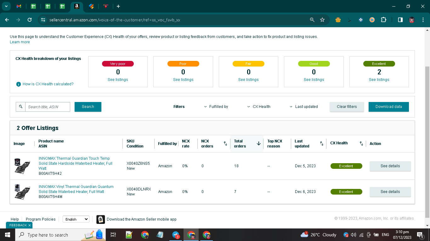Screen dimensions: 430x241
Task: Open the Chrome profile avatar
Action: pyautogui.click(x=411, y=20)
